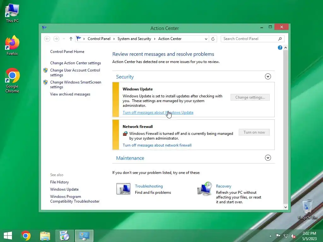Turn off messages about Windows Update
The image size is (323, 242).
158,112
